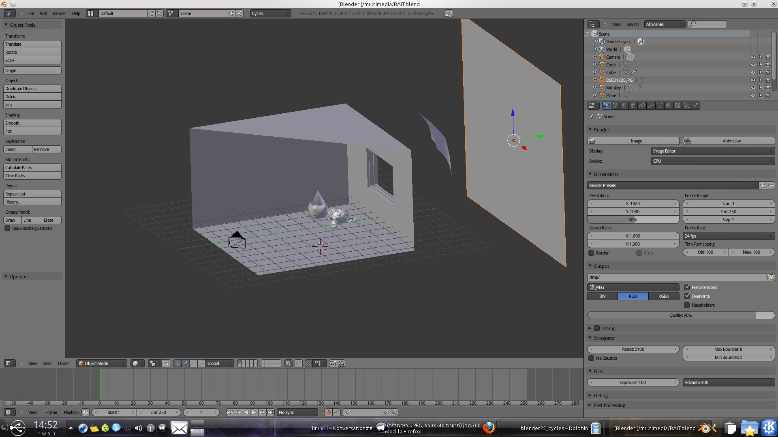Click the output folder browse icon
778x437 pixels.
771,277
